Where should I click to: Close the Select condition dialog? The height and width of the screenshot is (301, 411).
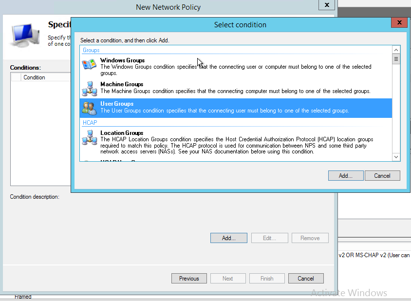pos(399,22)
